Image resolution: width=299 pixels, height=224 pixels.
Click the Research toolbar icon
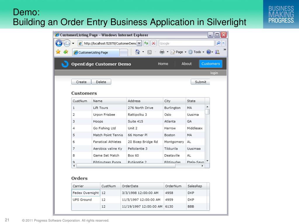(x=217, y=52)
